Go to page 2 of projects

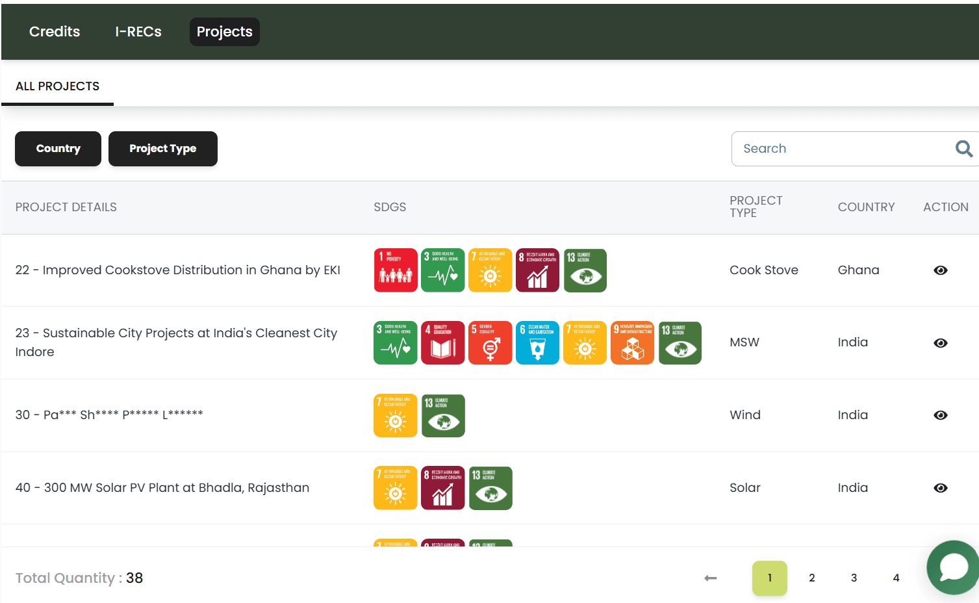pos(811,578)
